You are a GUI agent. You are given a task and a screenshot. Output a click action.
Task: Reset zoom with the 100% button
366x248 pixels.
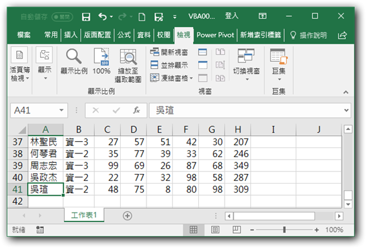tap(101, 61)
